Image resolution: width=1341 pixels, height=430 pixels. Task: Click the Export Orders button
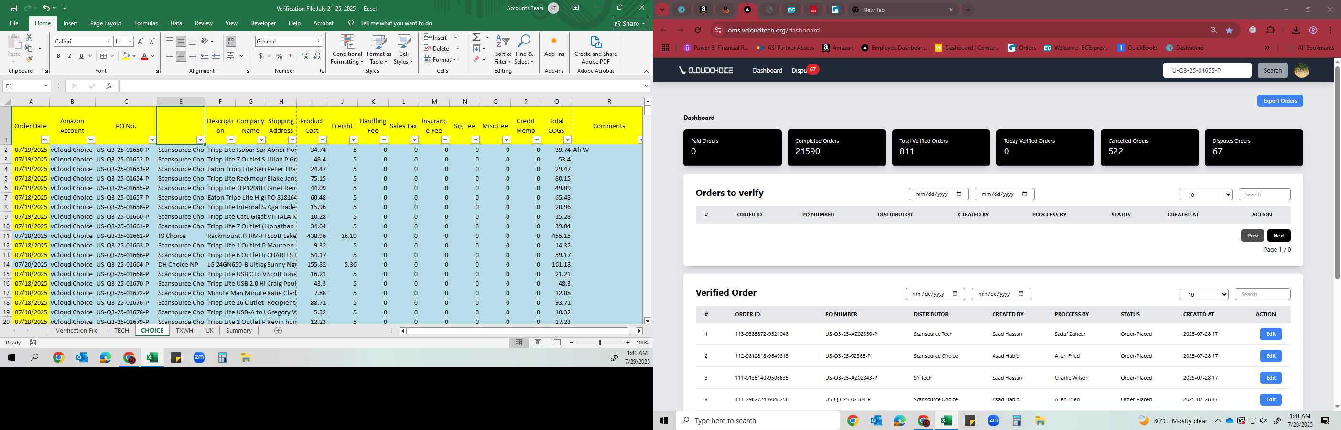(x=1279, y=100)
